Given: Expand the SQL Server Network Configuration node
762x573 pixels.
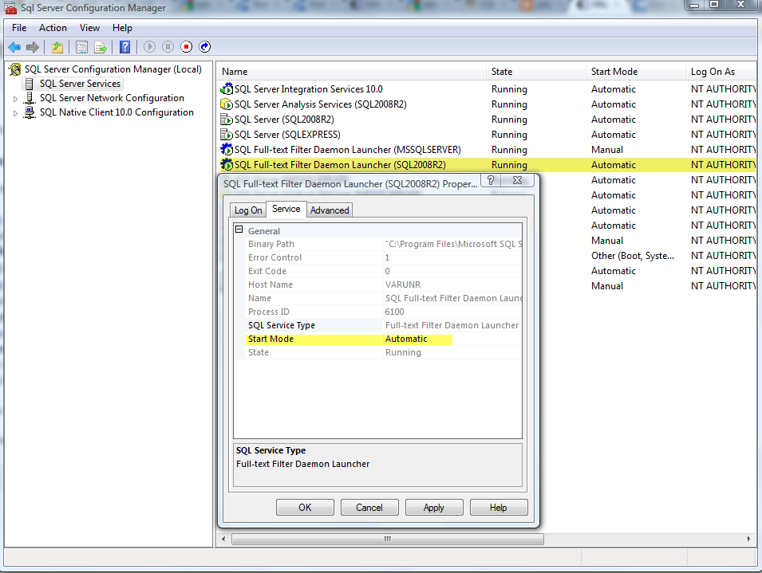Looking at the screenshot, I should point(15,99).
